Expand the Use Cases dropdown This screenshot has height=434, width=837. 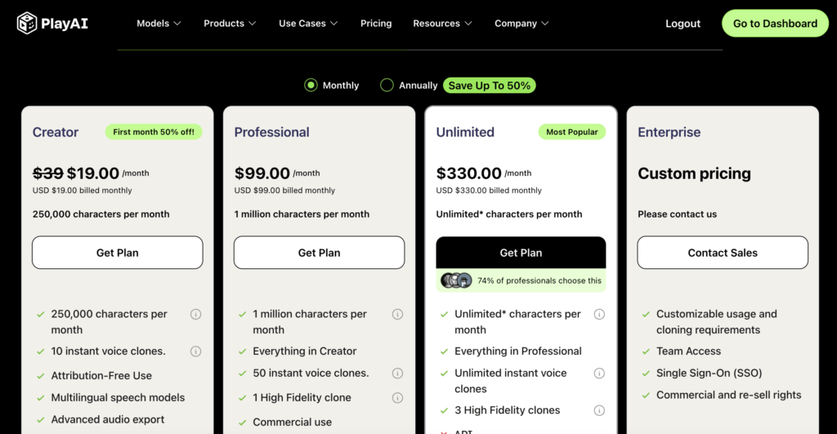pyautogui.click(x=308, y=24)
